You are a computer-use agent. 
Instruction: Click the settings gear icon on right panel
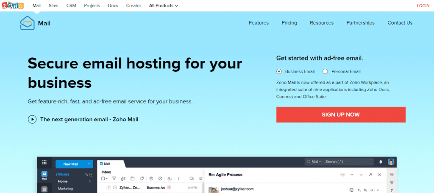click(x=391, y=174)
